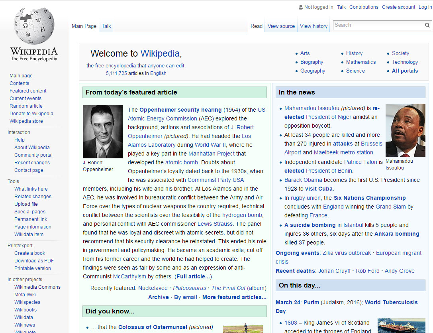Click the search magnifying glass icon
Screen dimensions: 433x333
(427, 25)
